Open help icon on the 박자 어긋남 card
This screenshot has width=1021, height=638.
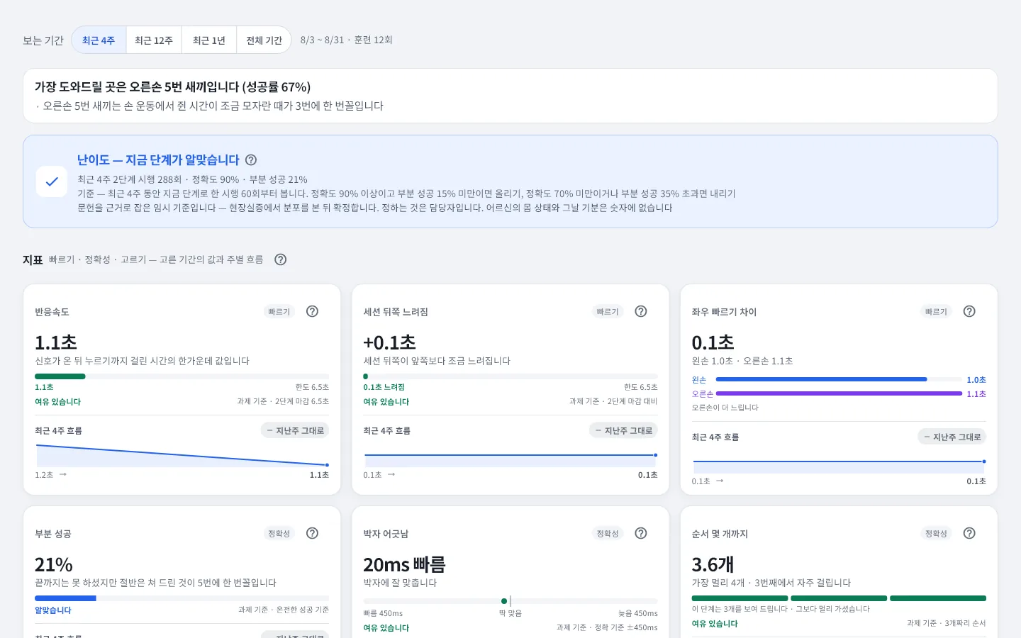pos(641,533)
